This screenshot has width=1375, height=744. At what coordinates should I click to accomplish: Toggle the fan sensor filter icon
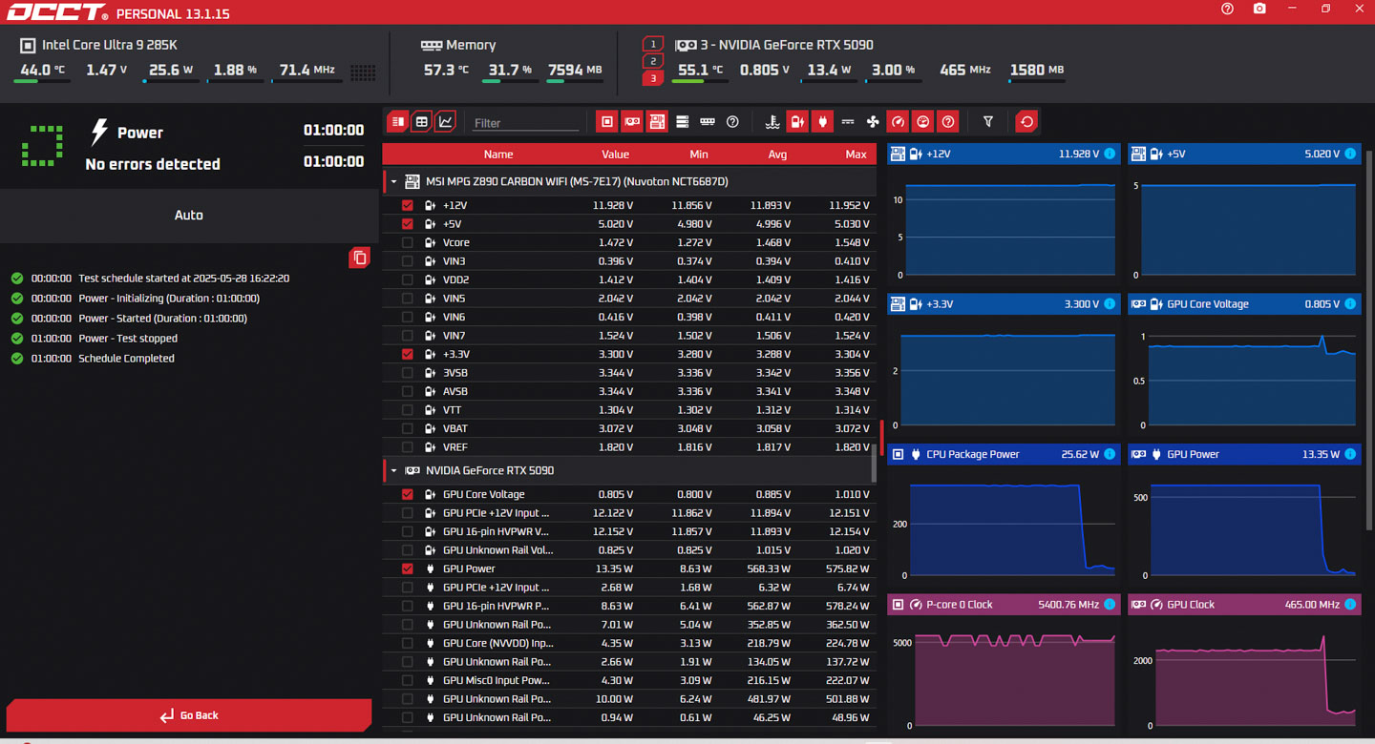click(x=873, y=122)
